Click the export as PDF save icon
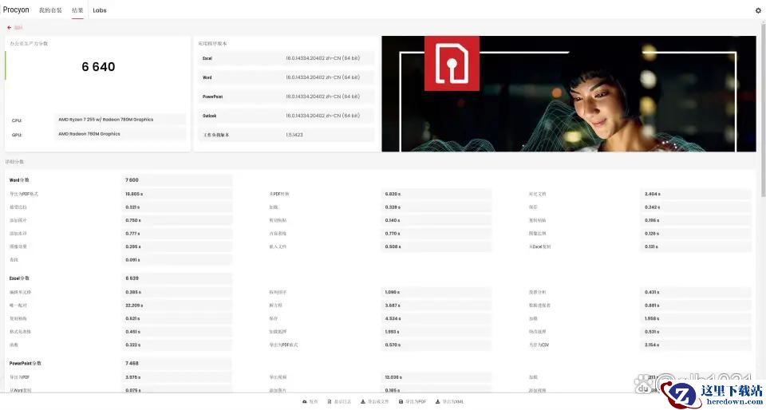The height and width of the screenshot is (410, 766). pos(401,401)
